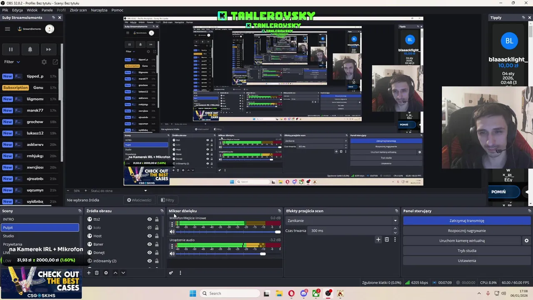Open the Zanikanie transition dropdown
This screenshot has height=300, width=533.
tap(342, 221)
